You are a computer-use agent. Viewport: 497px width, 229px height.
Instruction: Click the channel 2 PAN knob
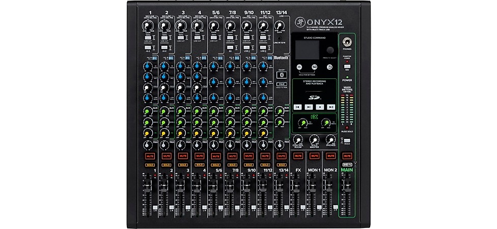pos(164,145)
